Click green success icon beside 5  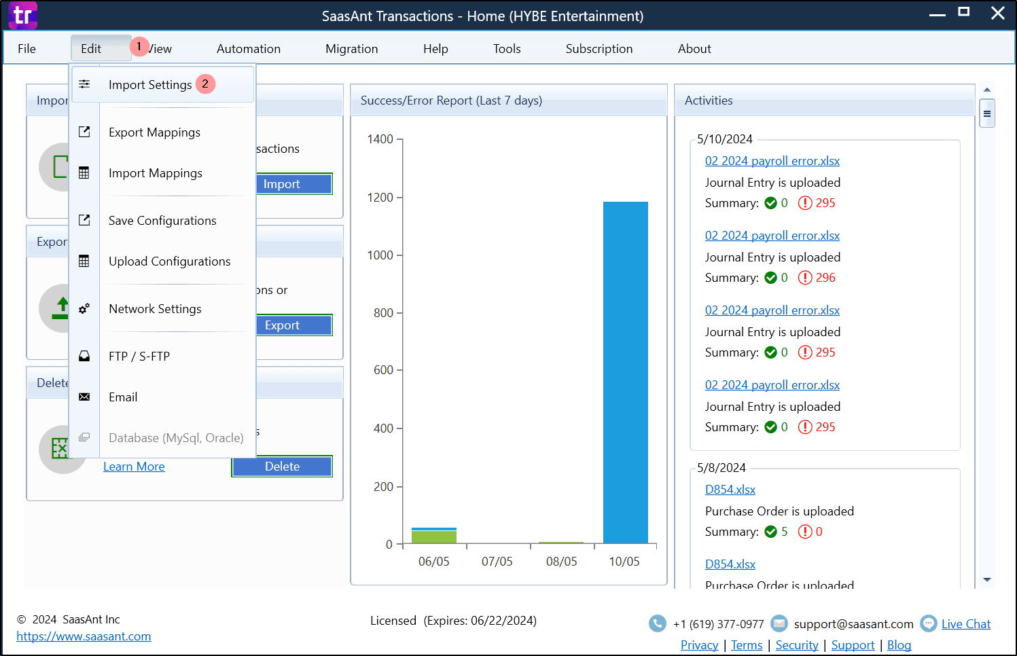click(771, 531)
